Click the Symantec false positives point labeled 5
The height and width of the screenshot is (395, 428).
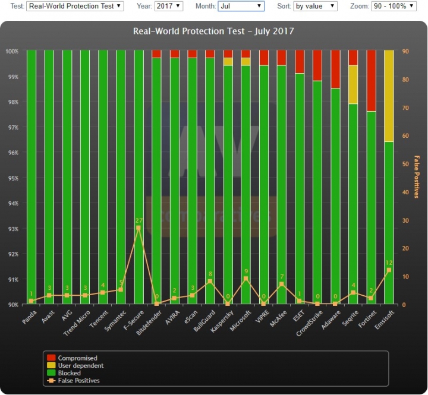click(x=121, y=290)
